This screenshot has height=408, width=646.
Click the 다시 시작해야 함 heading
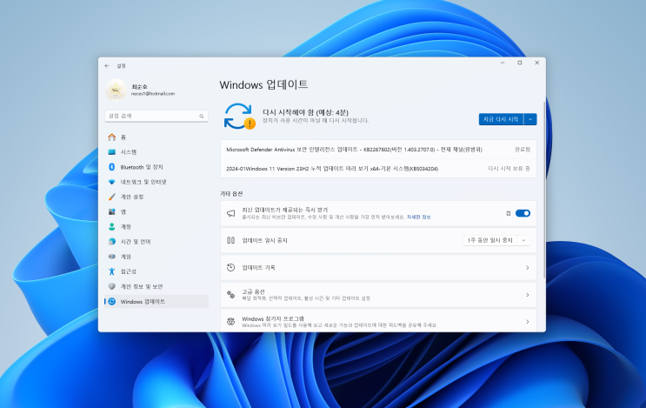click(x=305, y=112)
